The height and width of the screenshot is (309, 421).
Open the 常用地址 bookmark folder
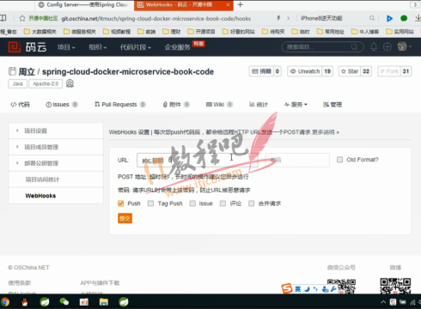331,32
